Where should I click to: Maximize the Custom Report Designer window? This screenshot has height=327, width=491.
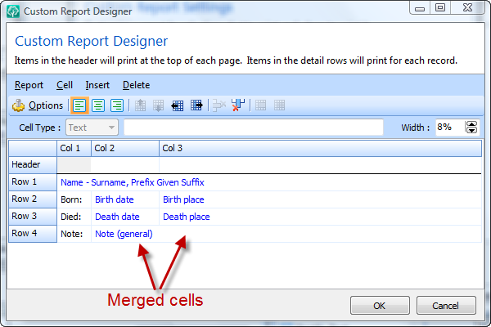pos(440,8)
